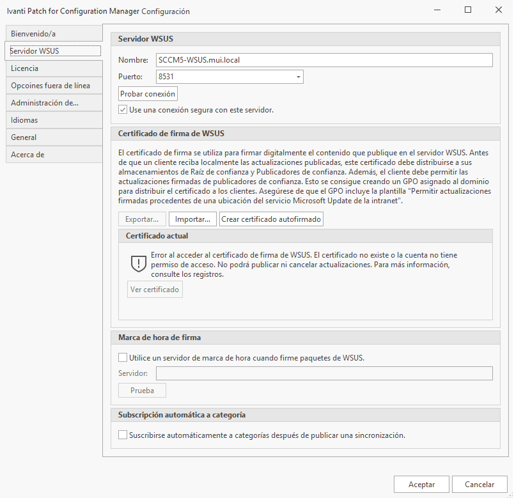Open the Puerto dropdown arrow
Viewport: 514px width, 498px height.
coord(298,77)
